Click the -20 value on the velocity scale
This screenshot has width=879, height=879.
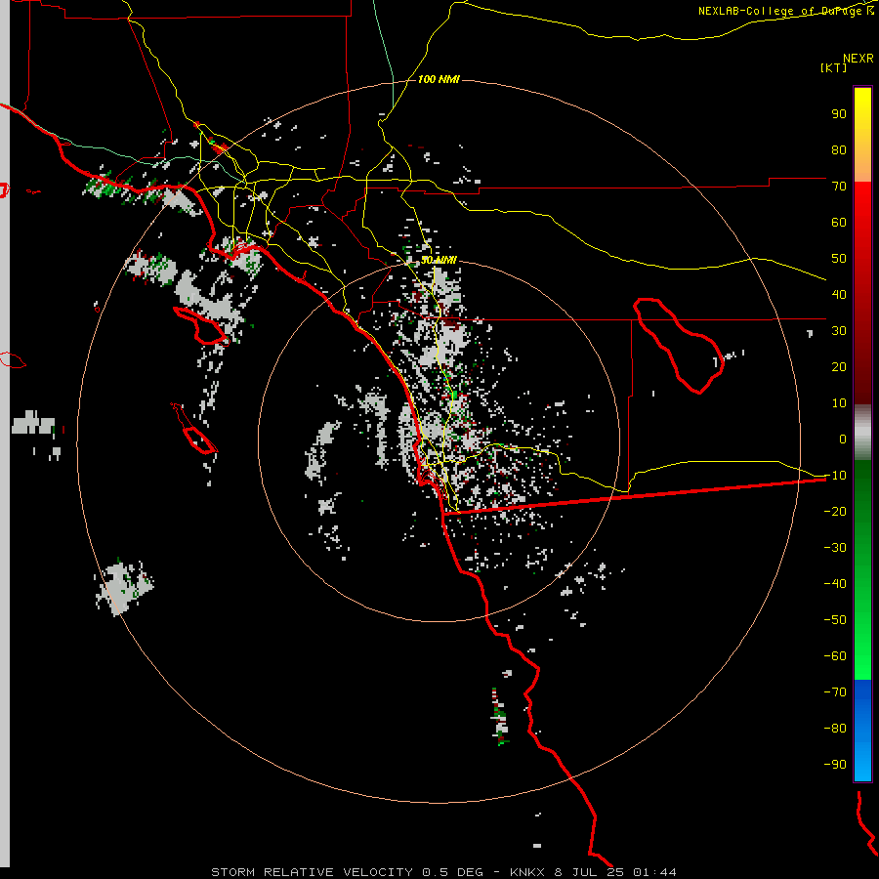coord(835,512)
